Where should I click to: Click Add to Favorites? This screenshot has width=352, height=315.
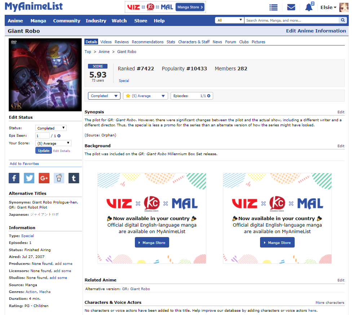(24, 164)
